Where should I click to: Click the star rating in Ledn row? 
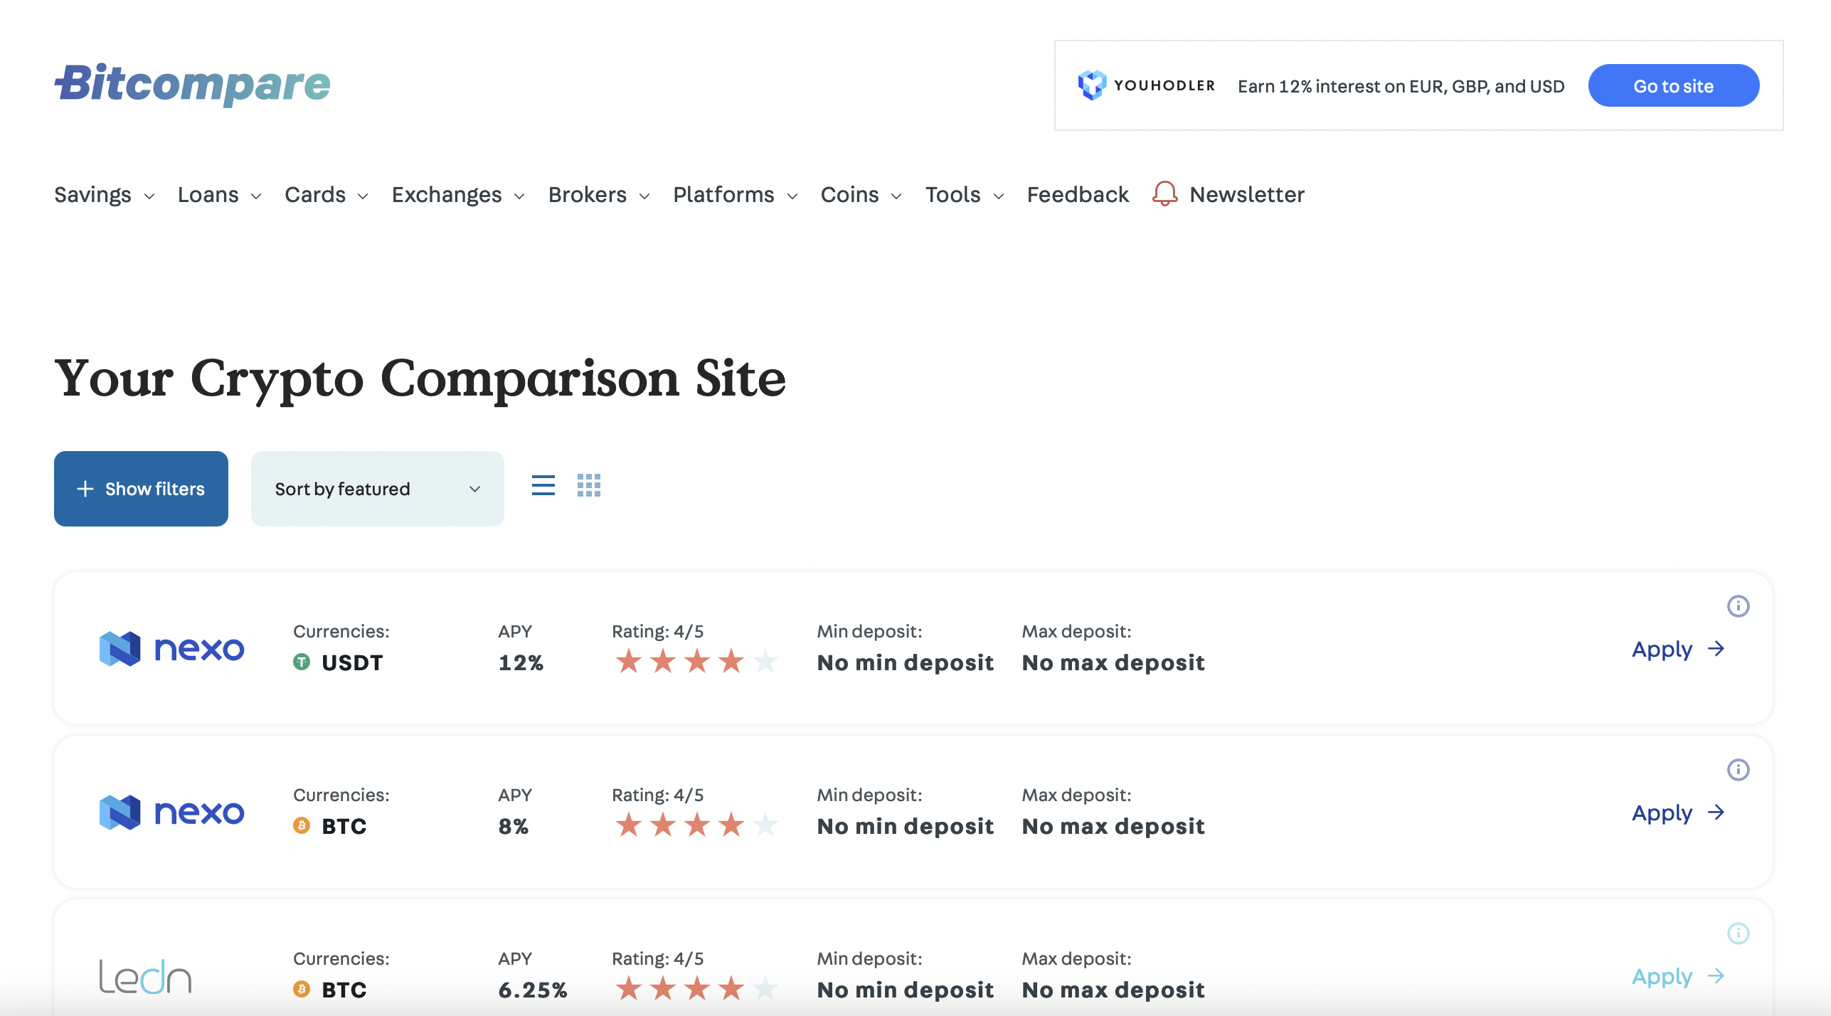696,989
